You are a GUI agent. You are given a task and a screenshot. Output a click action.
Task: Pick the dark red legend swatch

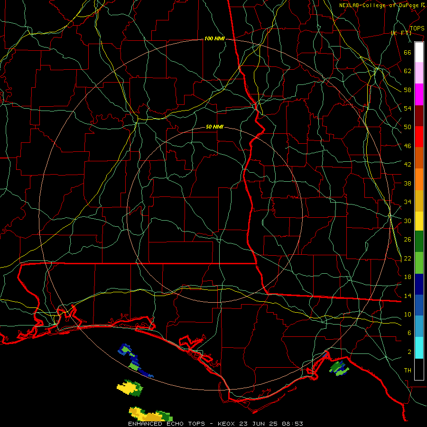tap(419, 116)
